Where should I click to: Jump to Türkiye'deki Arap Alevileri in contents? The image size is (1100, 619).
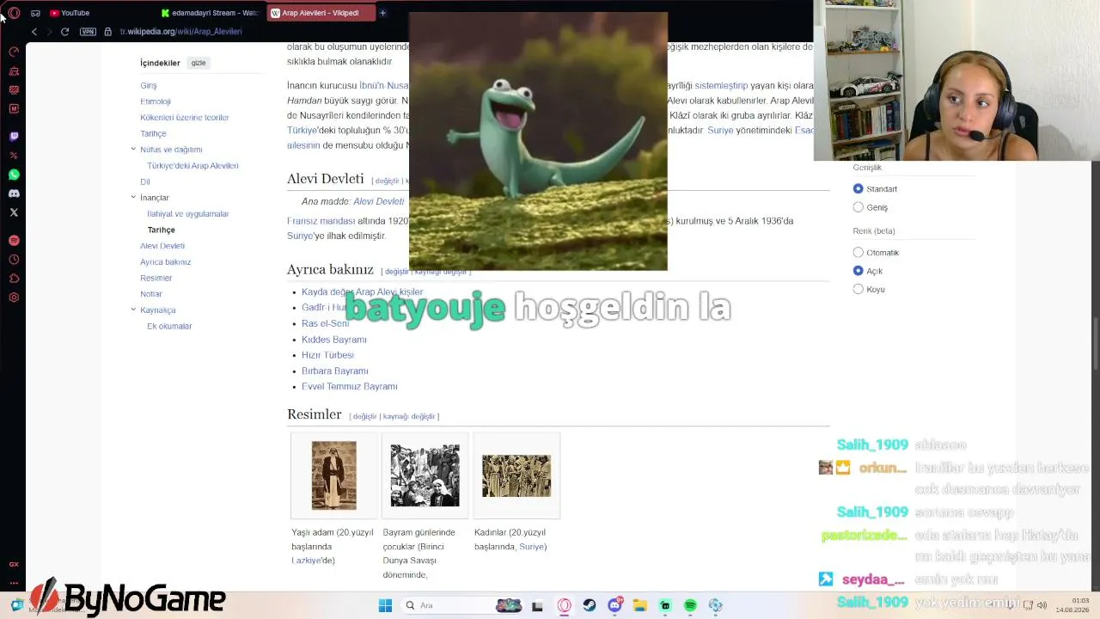pyautogui.click(x=192, y=166)
